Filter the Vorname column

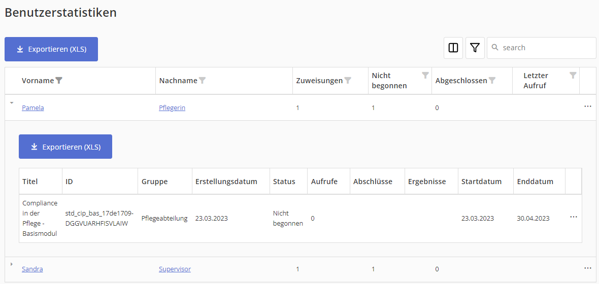[59, 80]
